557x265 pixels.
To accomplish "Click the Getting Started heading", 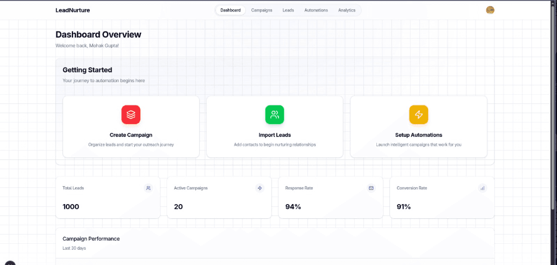I will click(87, 70).
